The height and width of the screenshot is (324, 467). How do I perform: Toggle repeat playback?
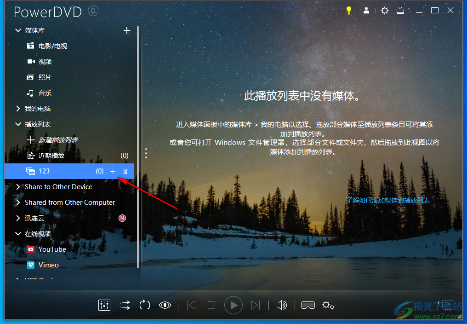(145, 305)
